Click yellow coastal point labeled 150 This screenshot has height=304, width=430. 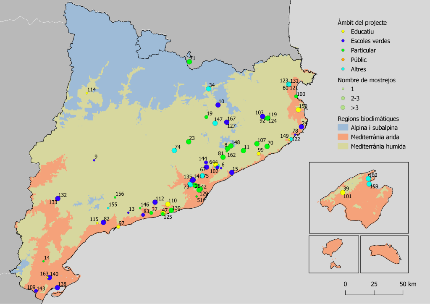click(298, 110)
